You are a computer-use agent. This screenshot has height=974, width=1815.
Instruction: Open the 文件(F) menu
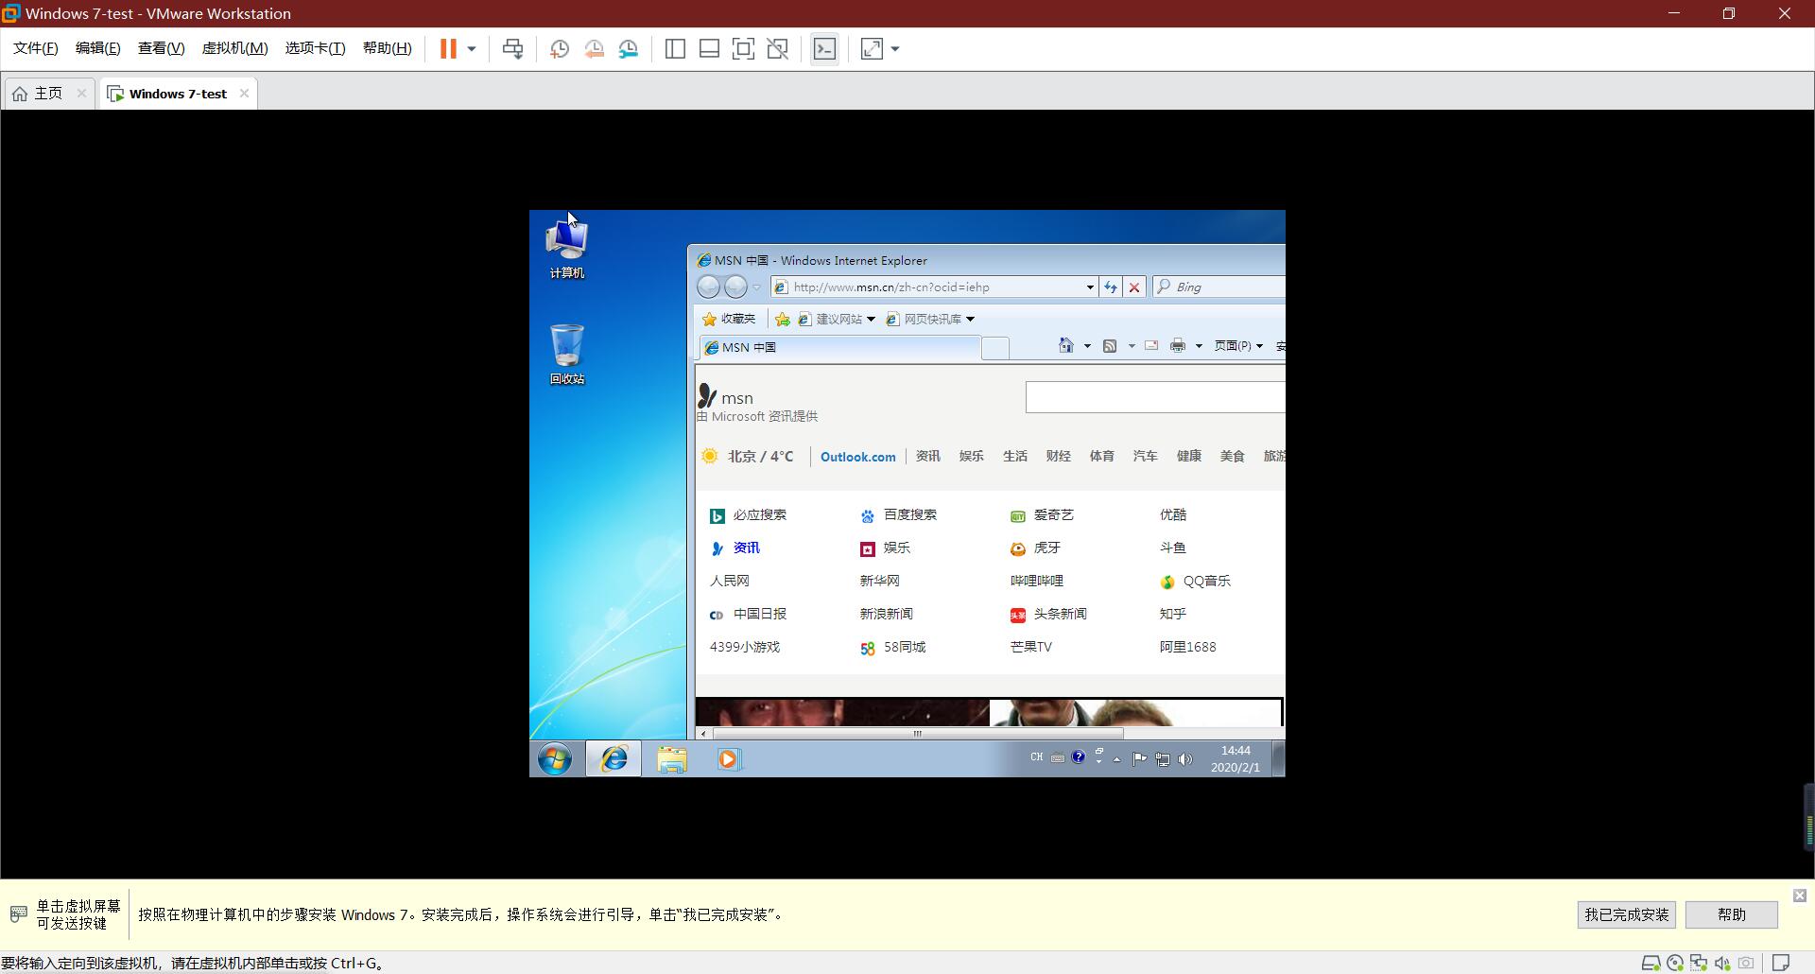(35, 48)
